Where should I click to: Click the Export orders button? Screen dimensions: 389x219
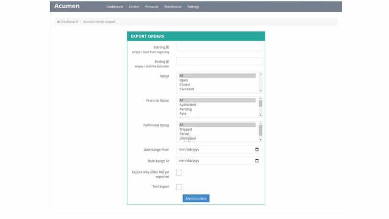point(196,198)
